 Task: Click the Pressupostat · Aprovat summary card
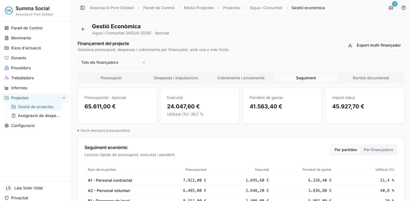click(117, 106)
